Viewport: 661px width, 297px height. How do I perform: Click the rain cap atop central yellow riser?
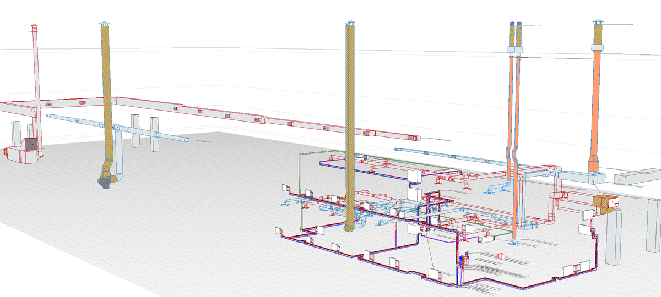tap(350, 23)
